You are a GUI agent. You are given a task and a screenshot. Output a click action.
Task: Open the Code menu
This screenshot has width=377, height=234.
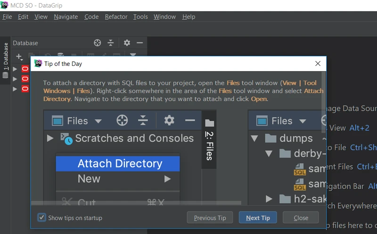pyautogui.click(x=91, y=17)
